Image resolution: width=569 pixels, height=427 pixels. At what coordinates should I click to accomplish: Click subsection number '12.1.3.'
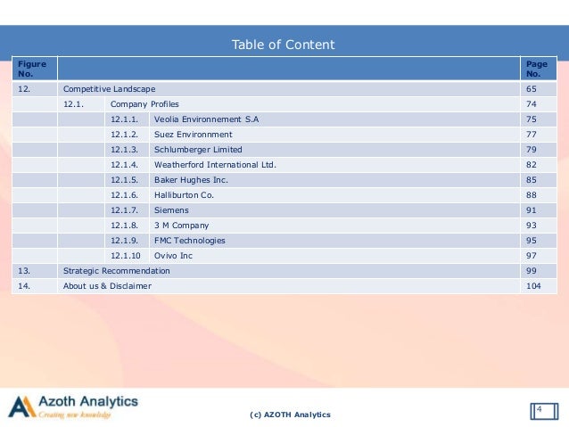[124, 150]
